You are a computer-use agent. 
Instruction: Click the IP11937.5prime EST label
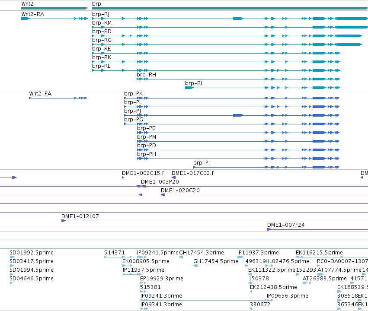coord(144,270)
